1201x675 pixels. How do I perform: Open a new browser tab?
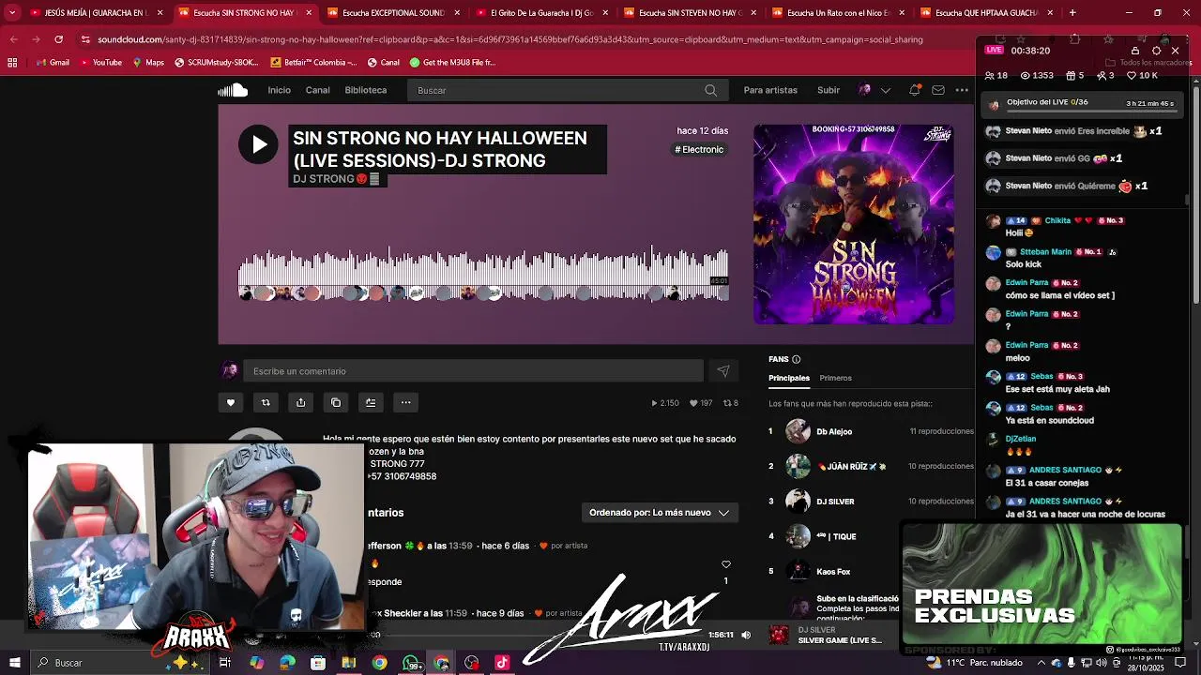(x=1072, y=13)
